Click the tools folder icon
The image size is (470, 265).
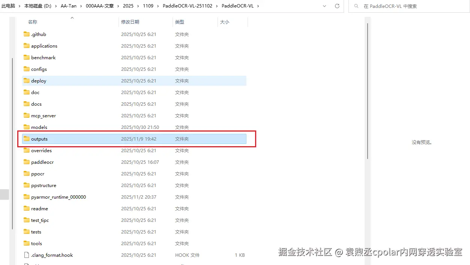26,243
